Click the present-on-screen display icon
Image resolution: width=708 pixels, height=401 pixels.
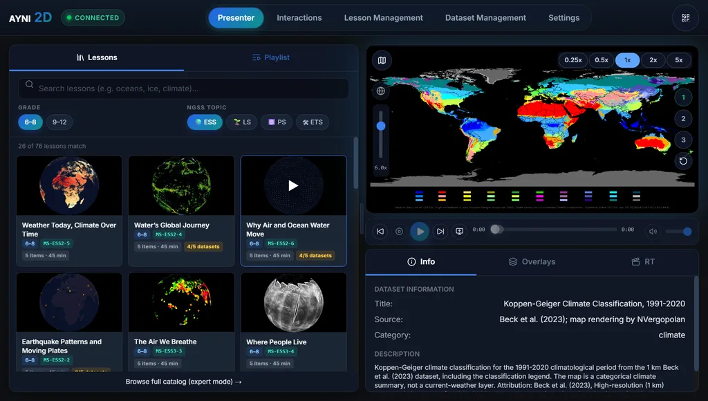tap(459, 231)
